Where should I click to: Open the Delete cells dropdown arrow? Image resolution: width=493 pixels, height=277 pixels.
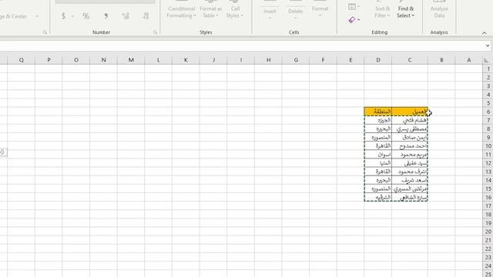(295, 18)
